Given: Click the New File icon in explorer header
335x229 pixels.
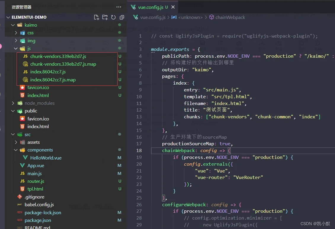Looking at the screenshot, I should 96,17.
